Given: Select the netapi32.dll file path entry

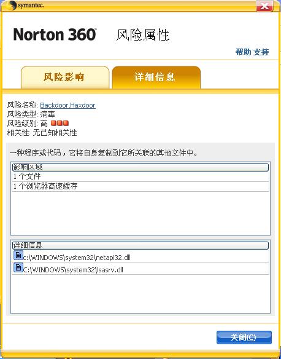Looking at the screenshot, I should click(x=140, y=256).
